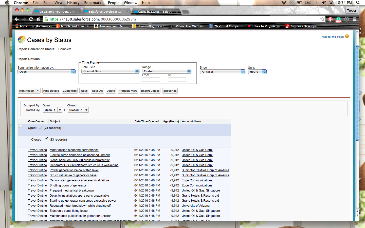Click the volume icon in menu bar
The width and height of the screenshot is (365, 228).
point(324,3)
